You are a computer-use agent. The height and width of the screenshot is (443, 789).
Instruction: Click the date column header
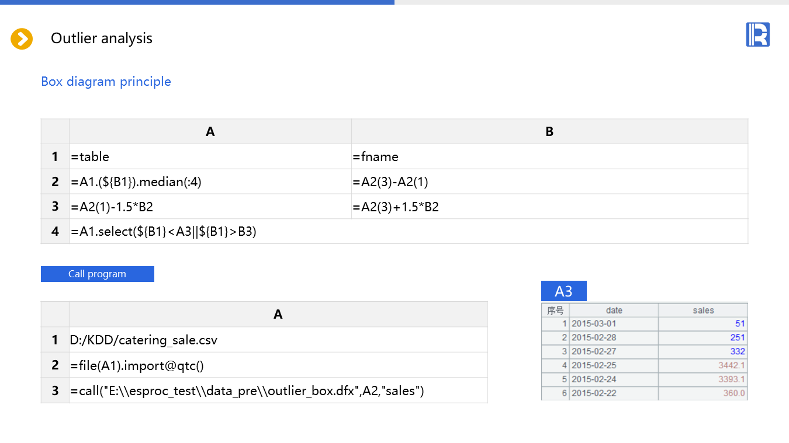coord(614,311)
